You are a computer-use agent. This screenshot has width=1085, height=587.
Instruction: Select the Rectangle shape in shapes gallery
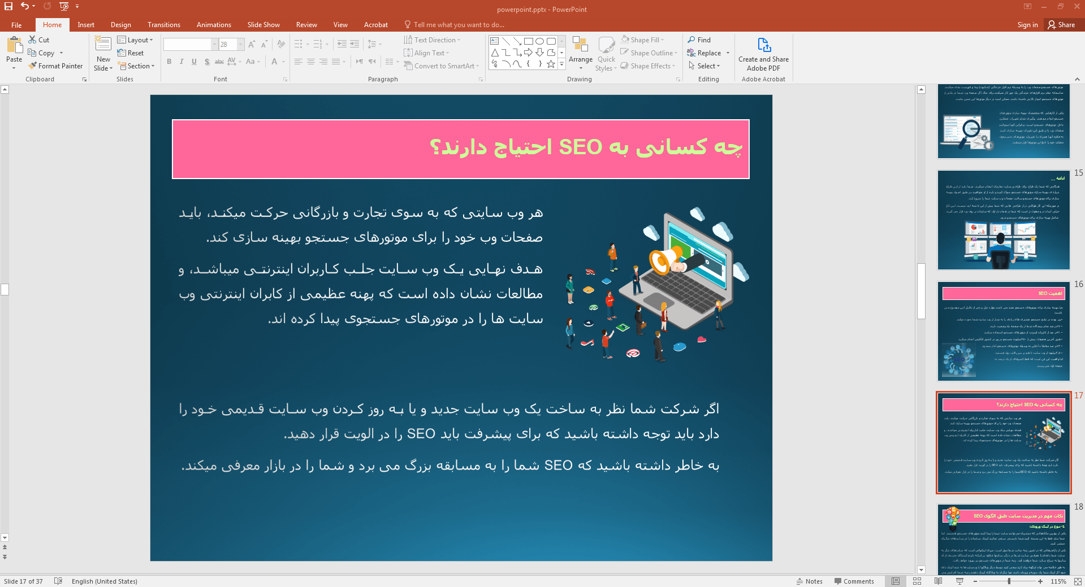[x=529, y=41]
